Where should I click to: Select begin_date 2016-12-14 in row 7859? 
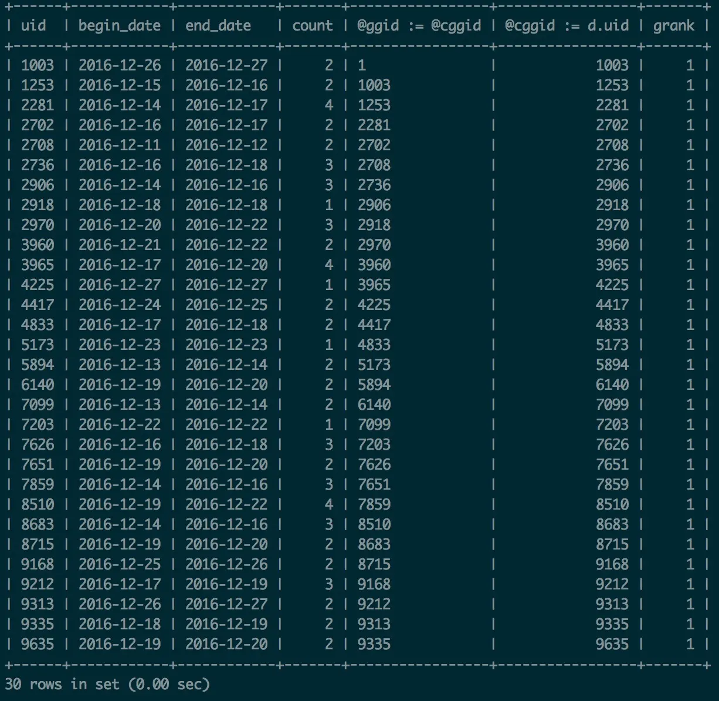point(120,484)
